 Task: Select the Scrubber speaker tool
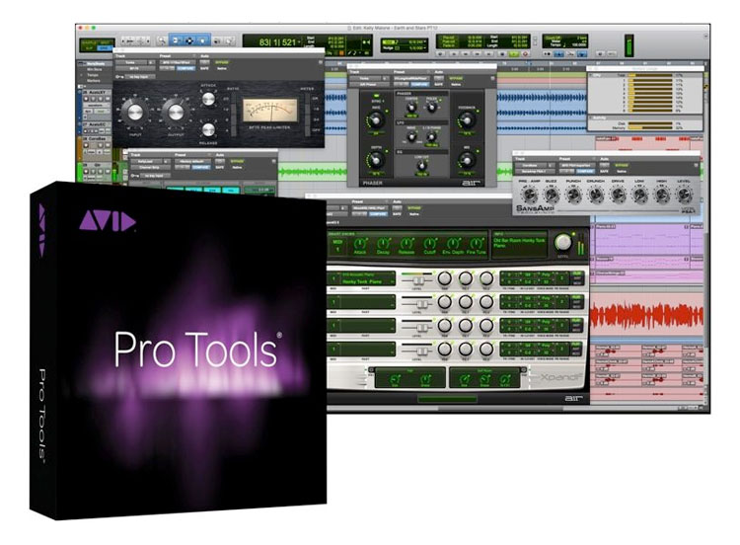(x=218, y=41)
